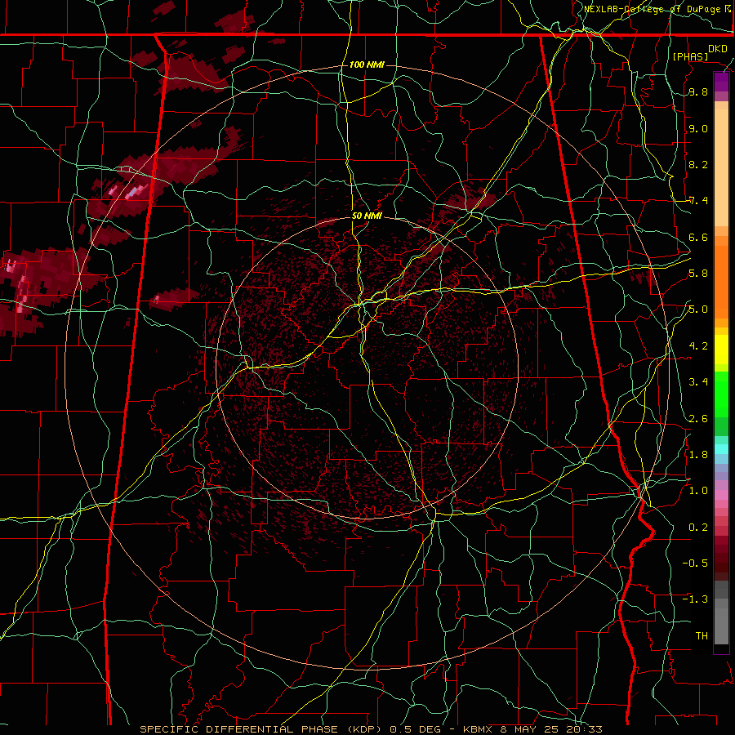Click the 5.8 scale value
This screenshot has width=735, height=735.
698,274
